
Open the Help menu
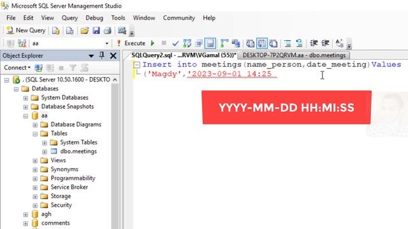(x=209, y=18)
